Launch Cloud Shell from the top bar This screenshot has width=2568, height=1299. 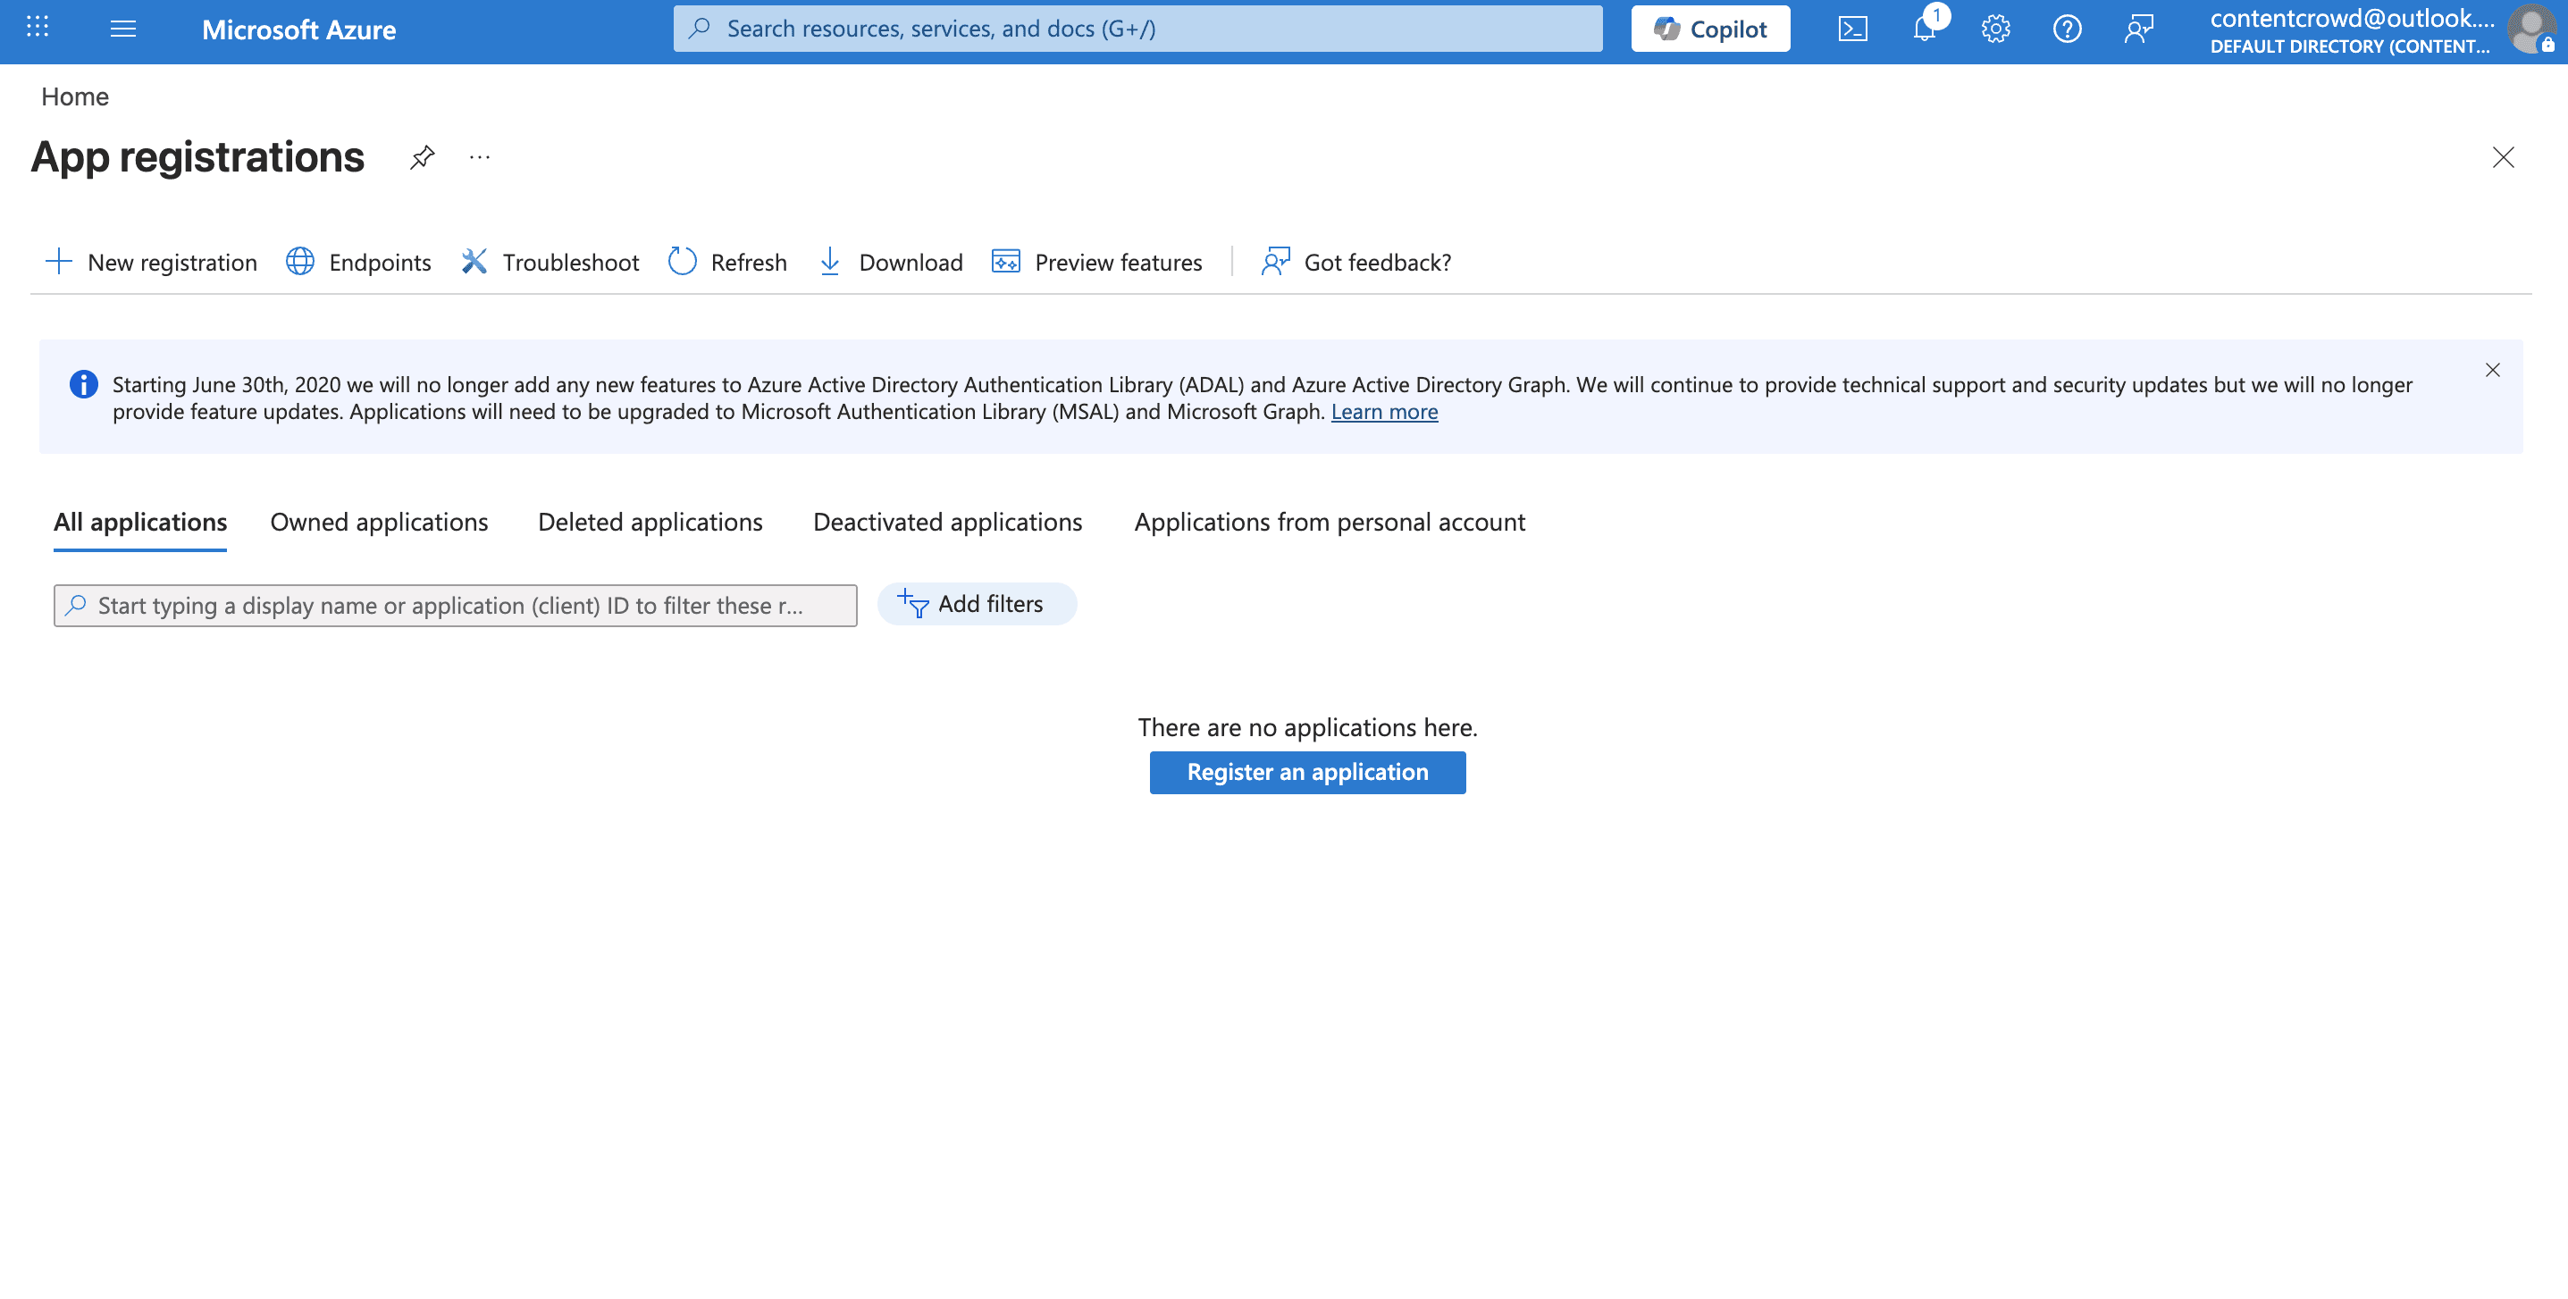pyautogui.click(x=1852, y=29)
